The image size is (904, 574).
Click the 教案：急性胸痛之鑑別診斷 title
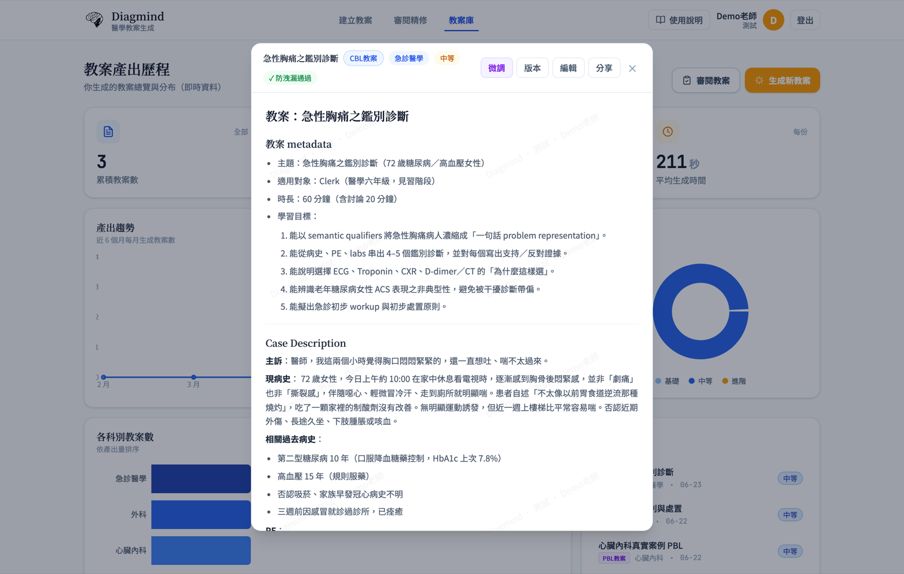click(337, 116)
